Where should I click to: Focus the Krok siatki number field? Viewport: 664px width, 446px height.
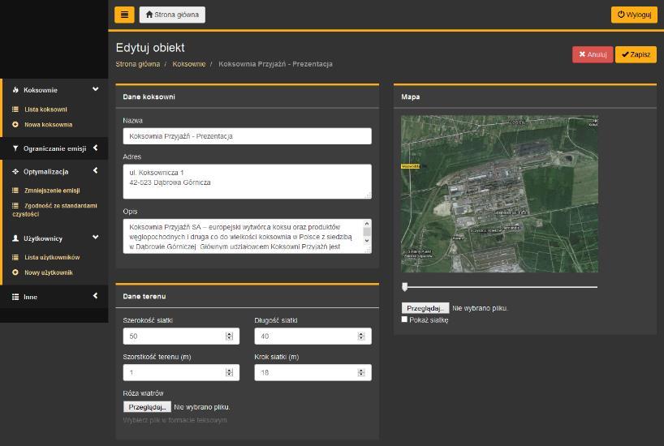(x=313, y=373)
